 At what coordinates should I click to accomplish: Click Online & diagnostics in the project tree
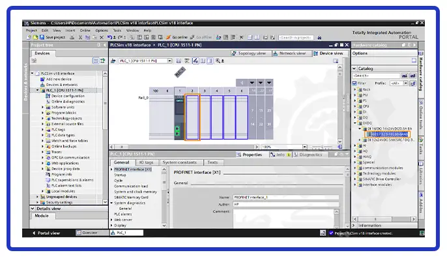coord(68,102)
